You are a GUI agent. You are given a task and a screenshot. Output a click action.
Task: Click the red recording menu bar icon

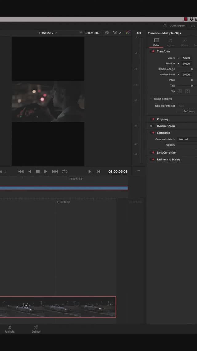[x=186, y=19]
